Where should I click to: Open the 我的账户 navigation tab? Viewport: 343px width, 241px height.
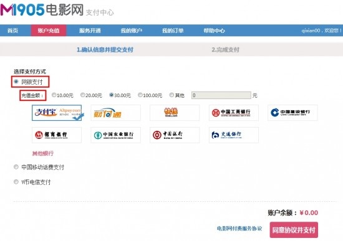(x=131, y=31)
